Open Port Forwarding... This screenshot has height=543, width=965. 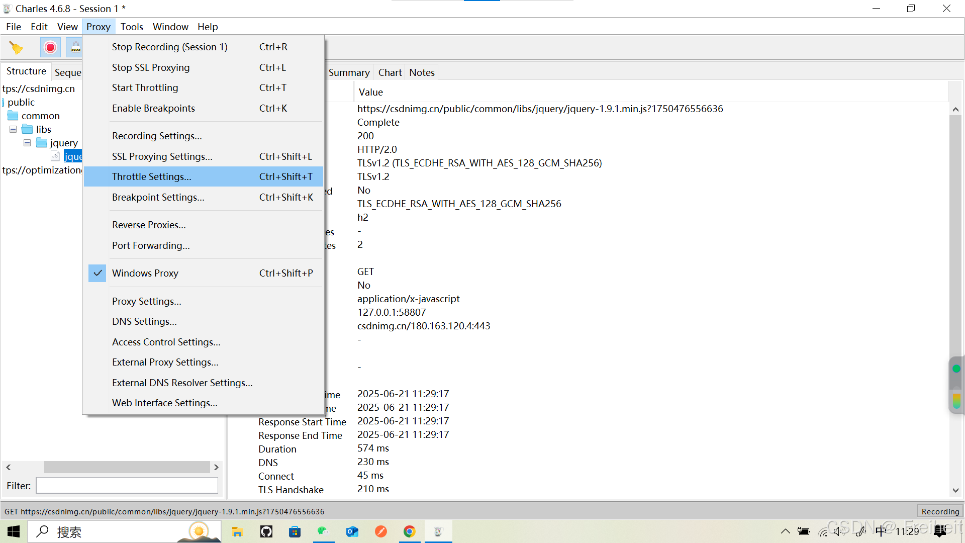203,245
